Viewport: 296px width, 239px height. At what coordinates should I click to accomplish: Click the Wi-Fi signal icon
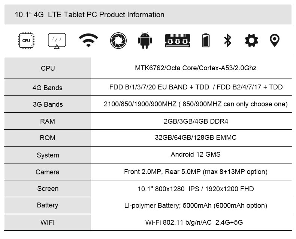[x=88, y=40]
